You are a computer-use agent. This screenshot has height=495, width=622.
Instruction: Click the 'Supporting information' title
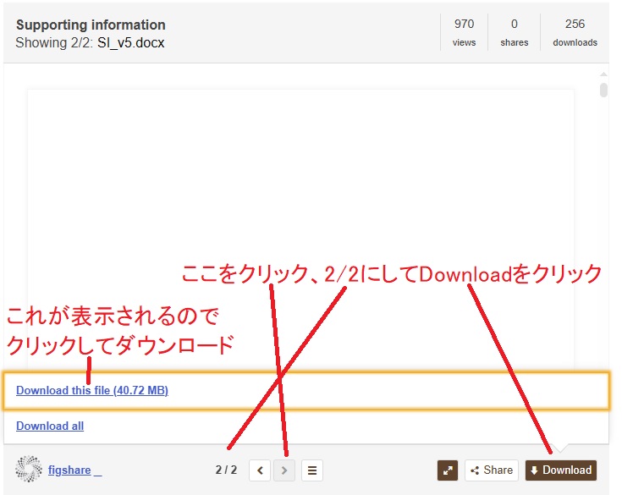91,25
